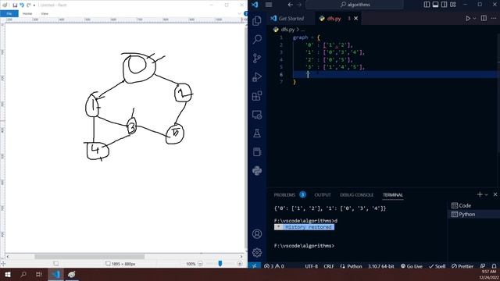Open the feedback status bar icon
Screen dimensions: 500x281
483,266
